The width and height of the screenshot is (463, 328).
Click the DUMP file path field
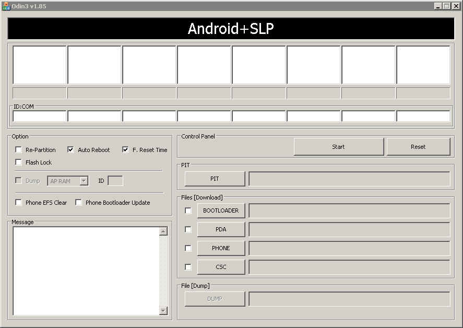click(349, 299)
